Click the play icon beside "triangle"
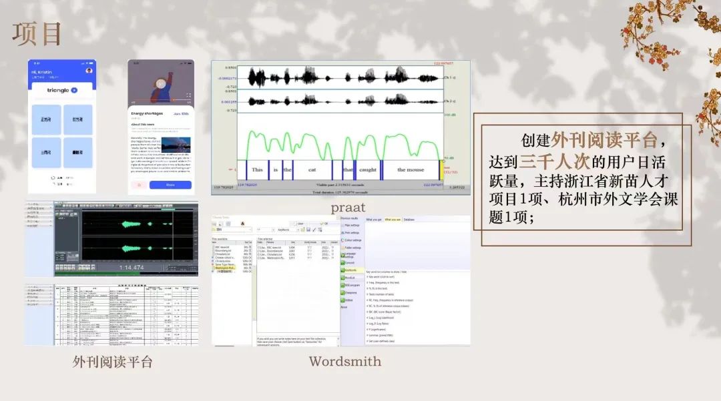The image size is (721, 401). pos(74,90)
